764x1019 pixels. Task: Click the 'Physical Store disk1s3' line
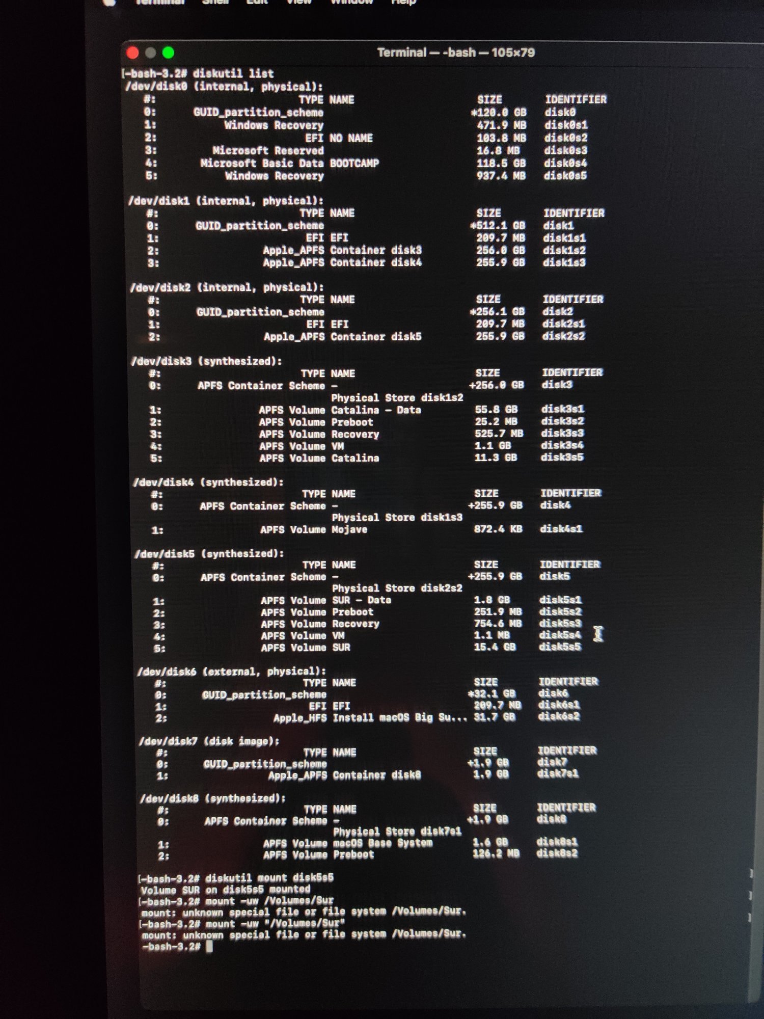tap(397, 517)
